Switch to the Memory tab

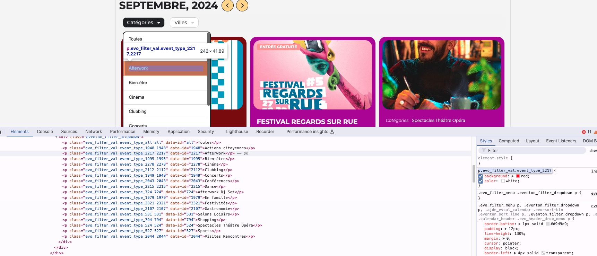point(151,132)
